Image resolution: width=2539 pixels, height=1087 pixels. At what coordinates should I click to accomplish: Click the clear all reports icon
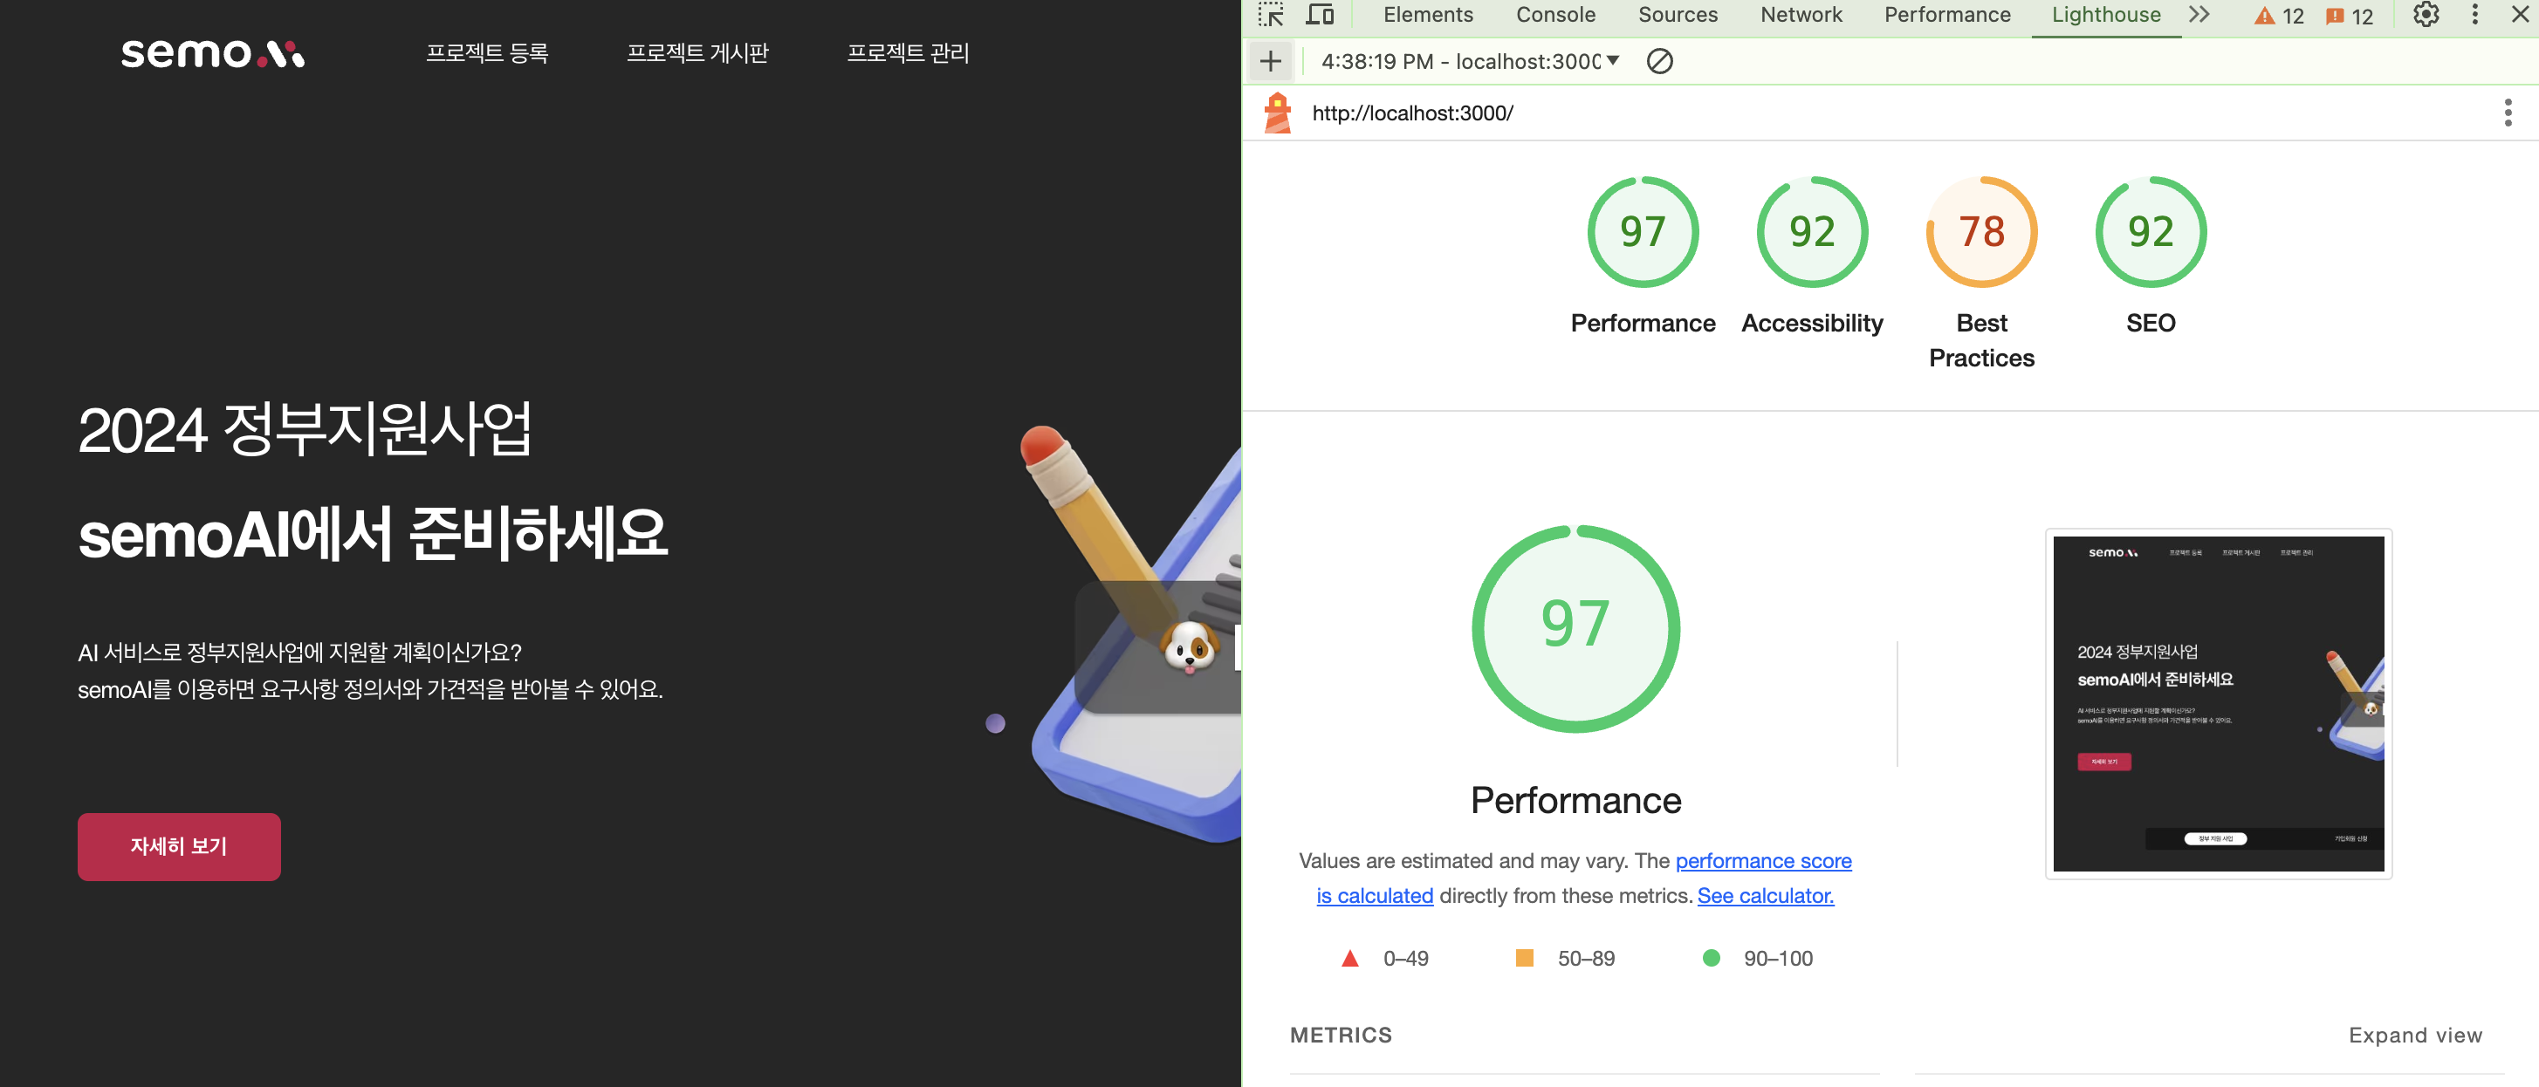tap(1659, 61)
